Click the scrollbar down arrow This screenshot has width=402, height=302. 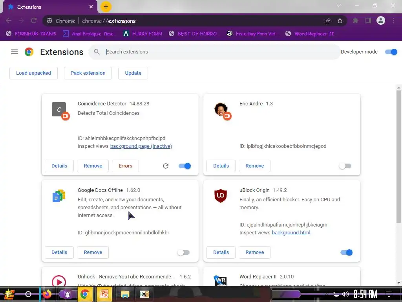(399, 283)
